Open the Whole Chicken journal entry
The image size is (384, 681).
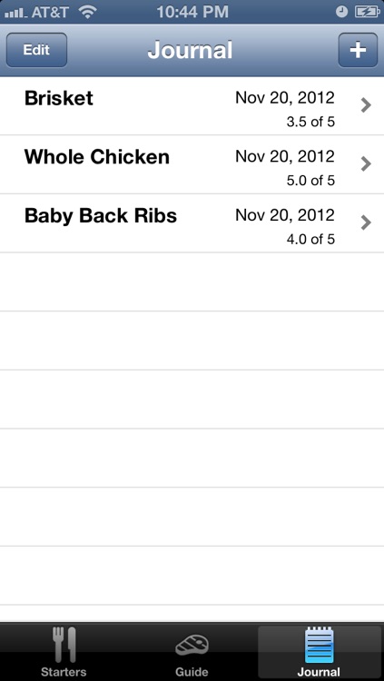click(192, 164)
